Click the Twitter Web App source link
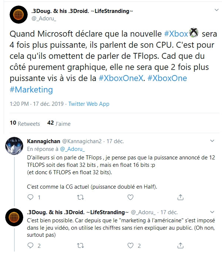 click(x=89, y=104)
